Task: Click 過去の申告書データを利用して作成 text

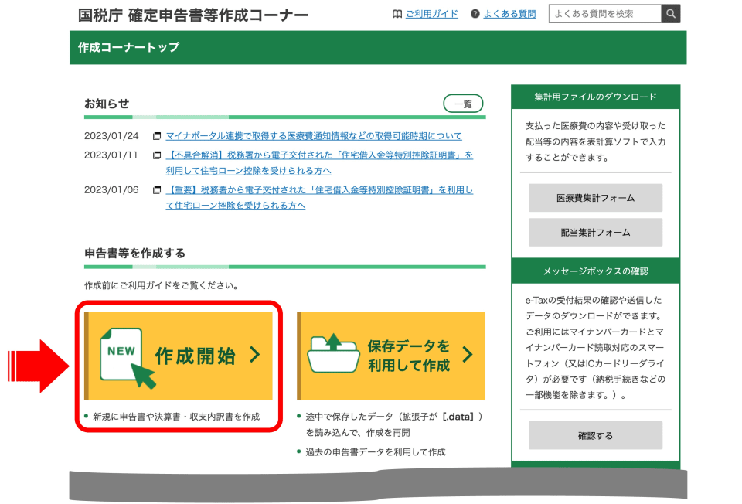Action: pos(376,452)
